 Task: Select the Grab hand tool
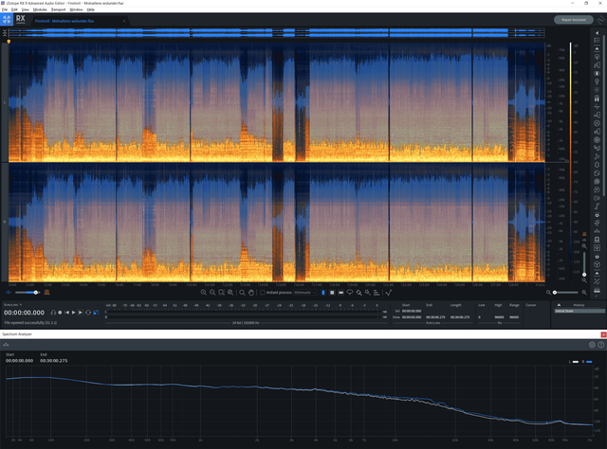click(x=250, y=293)
